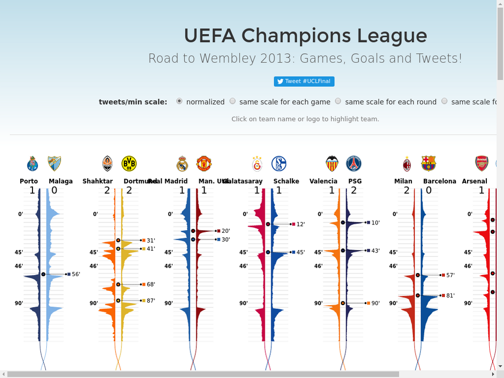This screenshot has width=504, height=378.
Task: Click the horizontal scrollbar's right arrow
Action: (x=493, y=374)
